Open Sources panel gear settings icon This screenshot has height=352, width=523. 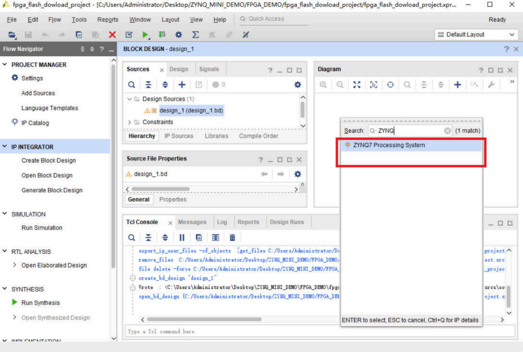tap(298, 84)
